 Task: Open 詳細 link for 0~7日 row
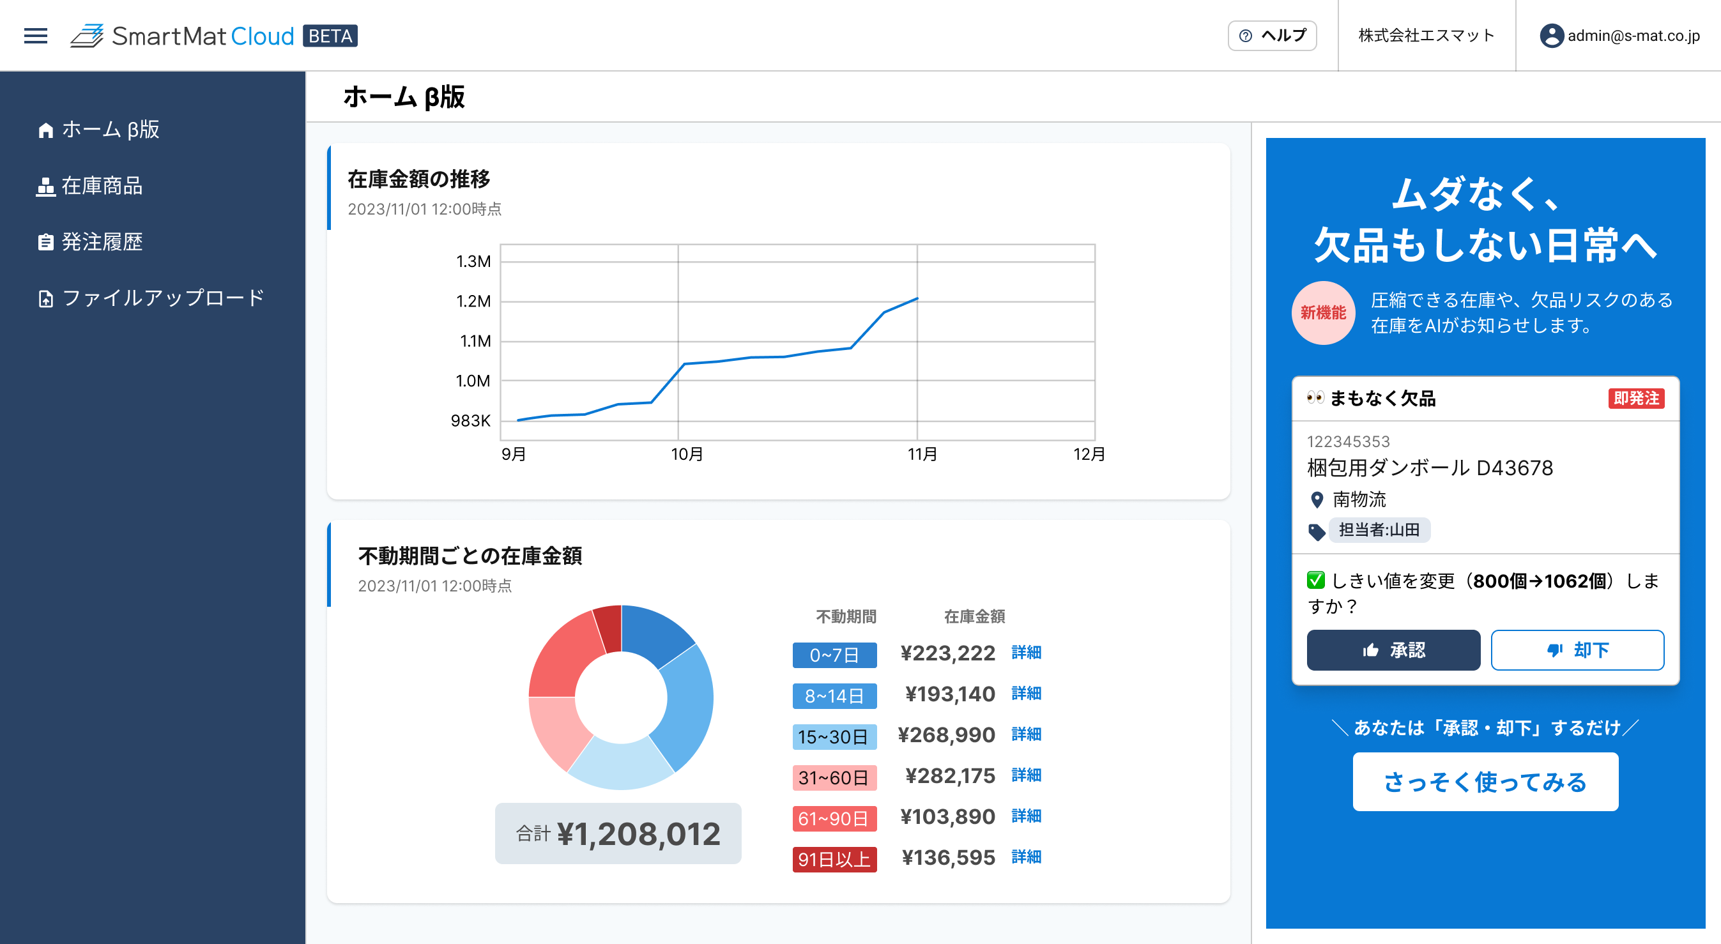pos(1025,652)
